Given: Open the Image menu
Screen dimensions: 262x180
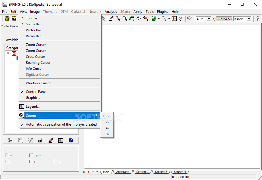Looking at the screenshot, I should tap(35, 12).
